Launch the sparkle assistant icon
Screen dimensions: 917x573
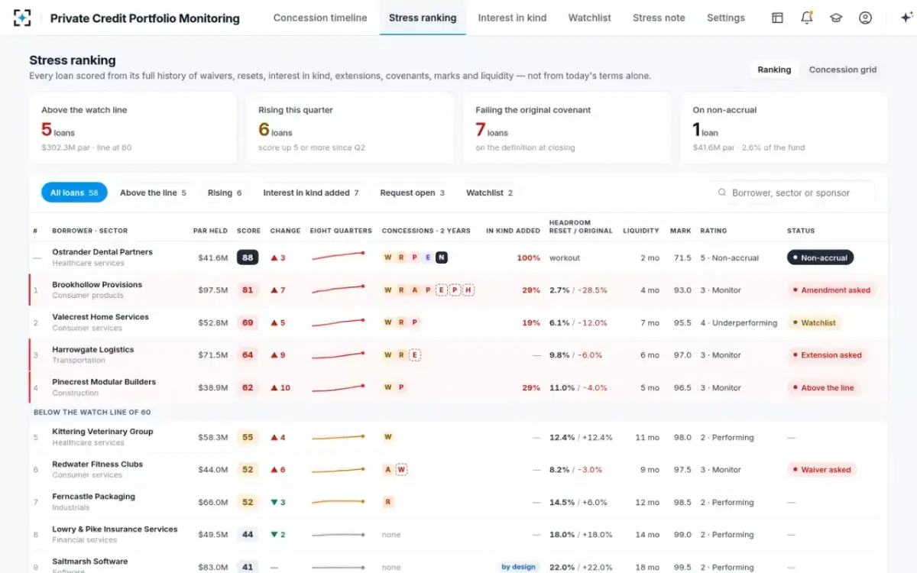point(906,18)
